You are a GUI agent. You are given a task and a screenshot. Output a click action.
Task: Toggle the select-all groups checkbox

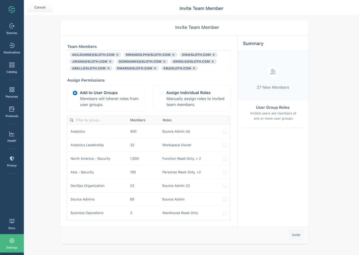(225, 120)
